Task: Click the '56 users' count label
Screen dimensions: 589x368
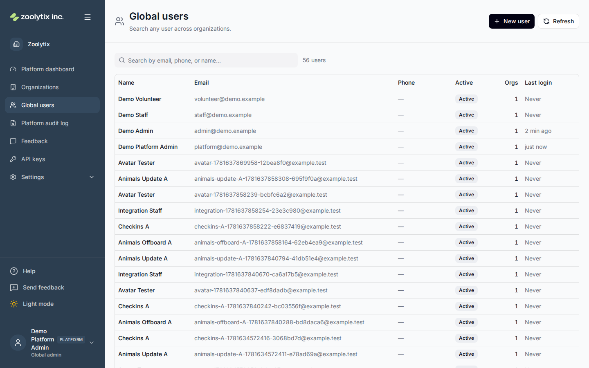Action: click(x=314, y=60)
